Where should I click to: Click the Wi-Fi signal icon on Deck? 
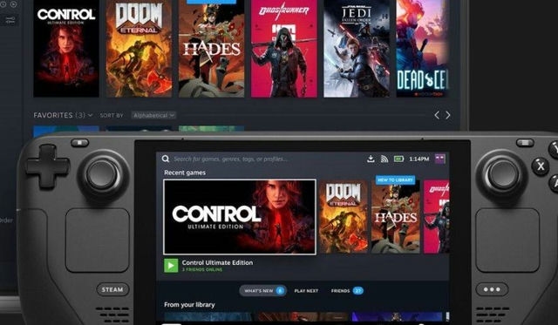pos(384,159)
